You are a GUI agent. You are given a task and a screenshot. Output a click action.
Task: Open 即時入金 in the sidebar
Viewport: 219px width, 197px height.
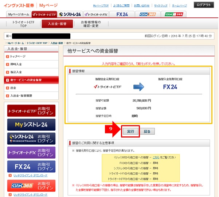coord(31,64)
